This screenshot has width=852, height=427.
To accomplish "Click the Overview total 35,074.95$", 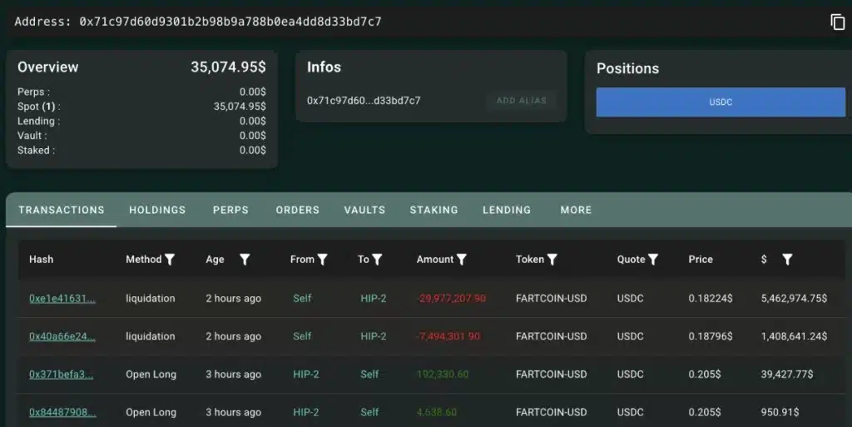I will (228, 67).
